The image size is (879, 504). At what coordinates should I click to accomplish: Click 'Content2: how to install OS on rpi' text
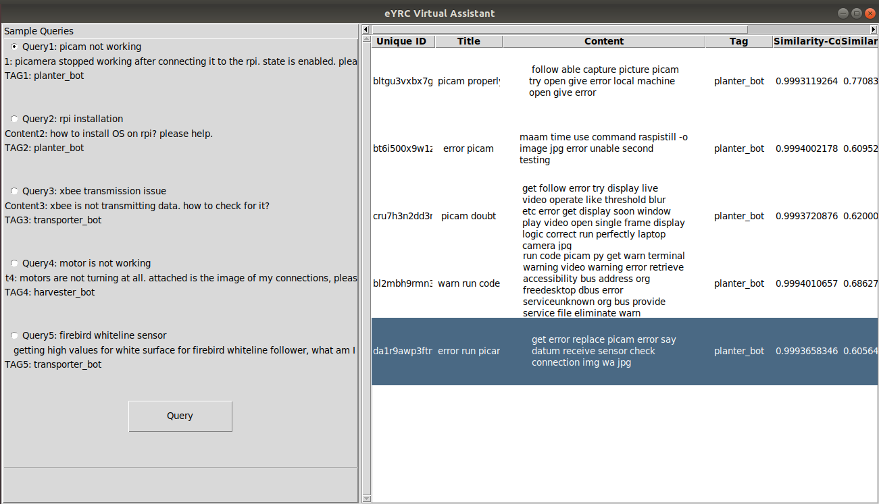click(x=109, y=134)
